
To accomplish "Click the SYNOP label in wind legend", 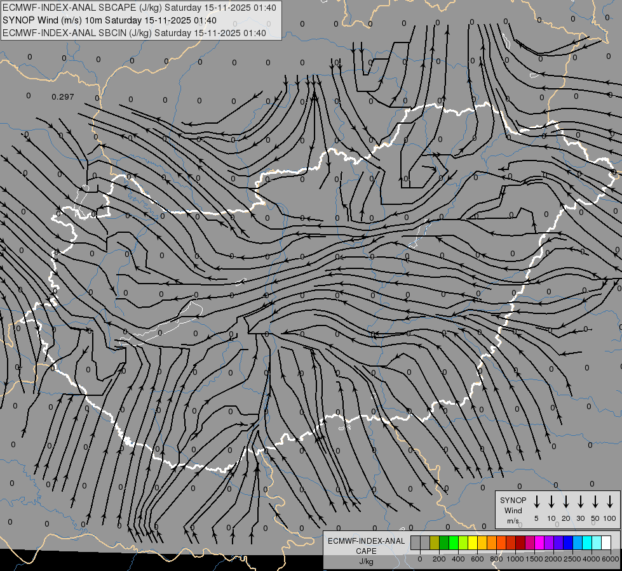I will pos(513,500).
